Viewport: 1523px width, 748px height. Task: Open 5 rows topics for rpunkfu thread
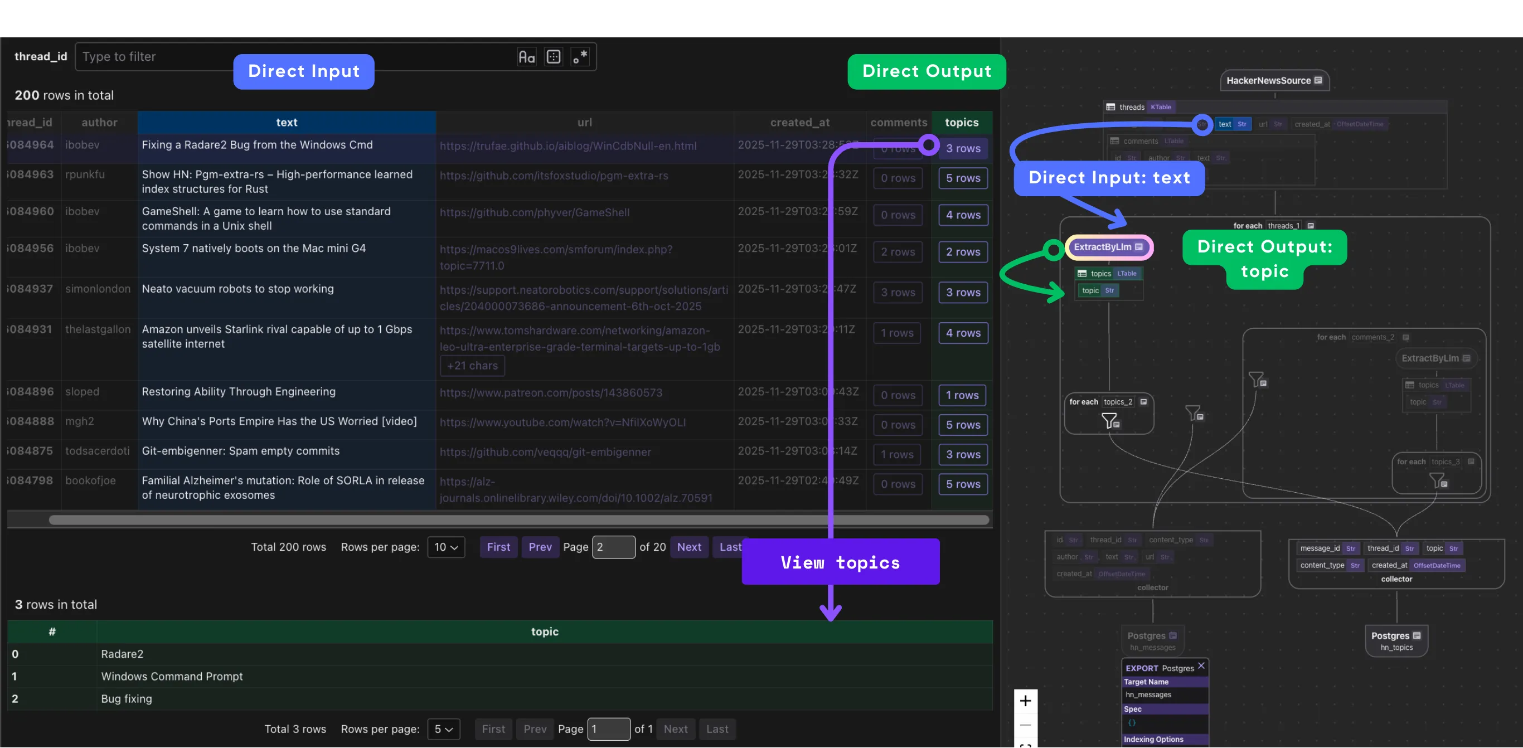tap(963, 178)
